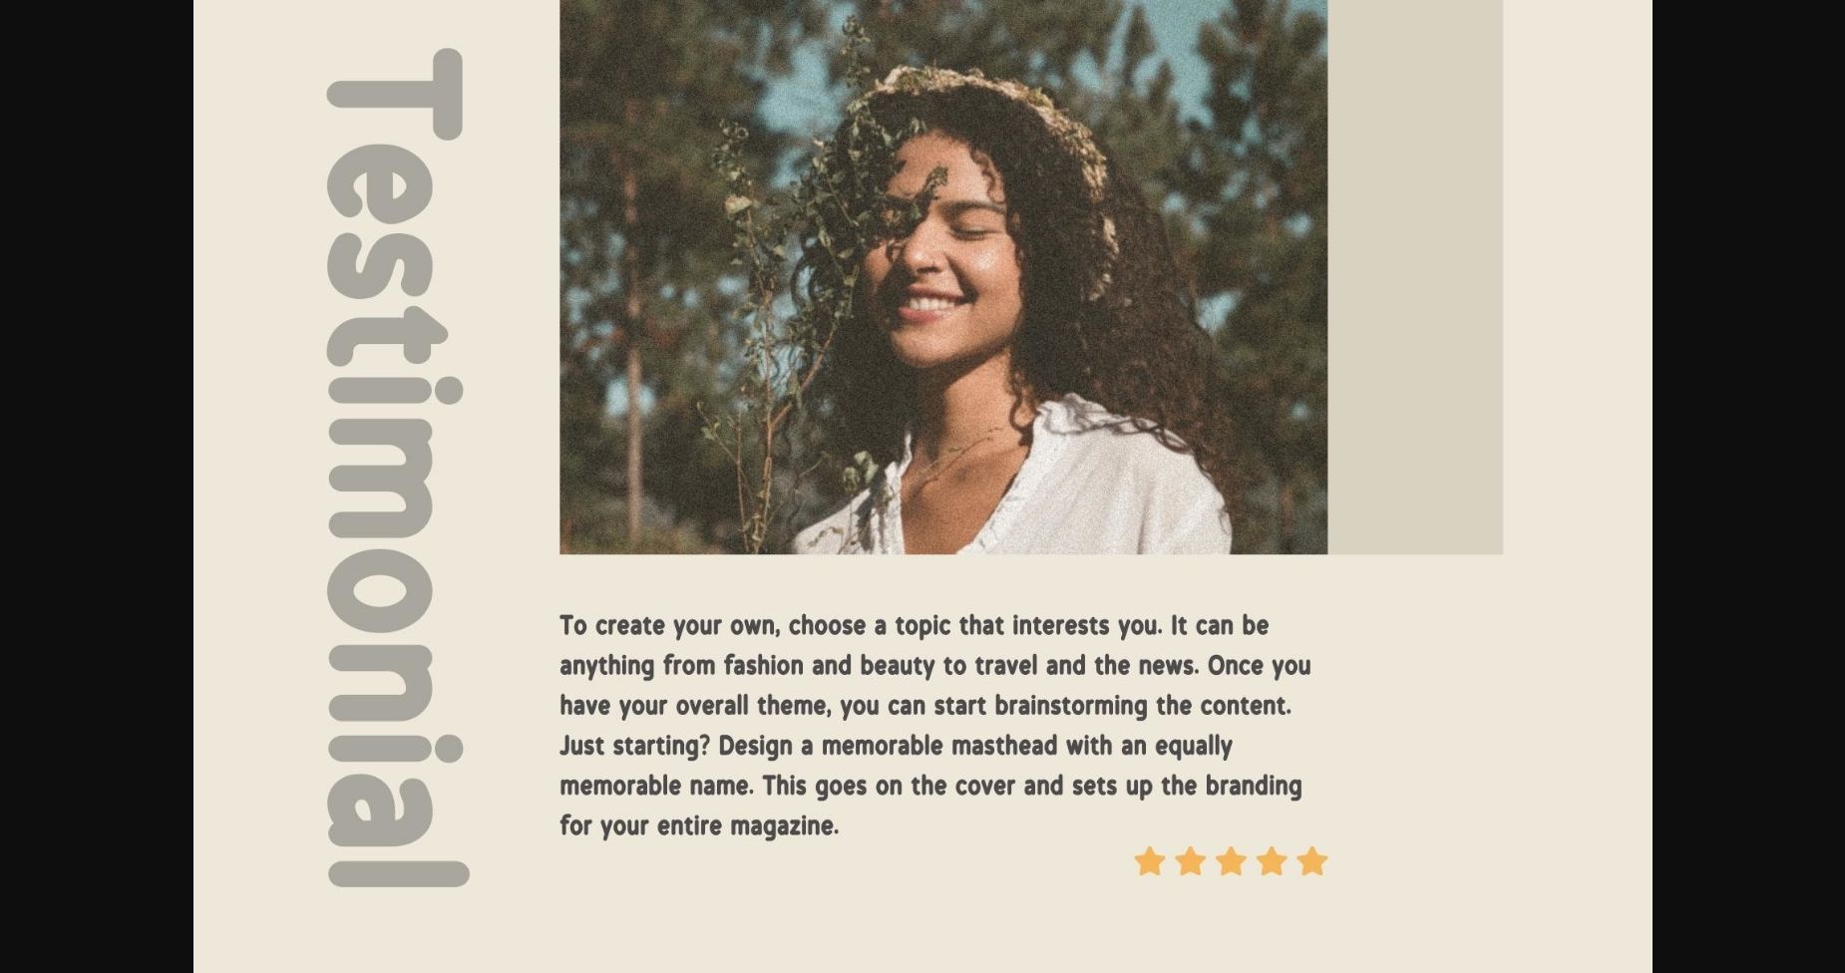
Task: Select the line 'have your overall theme'
Action: 925,706
